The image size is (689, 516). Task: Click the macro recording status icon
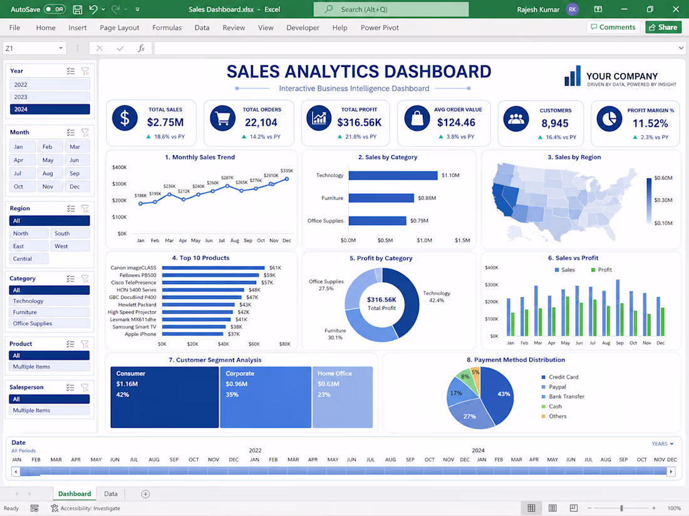point(34,508)
